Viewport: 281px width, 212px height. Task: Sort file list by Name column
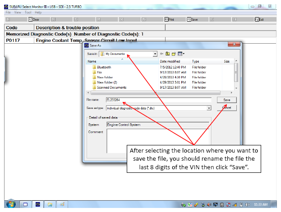pyautogui.click(x=122, y=61)
